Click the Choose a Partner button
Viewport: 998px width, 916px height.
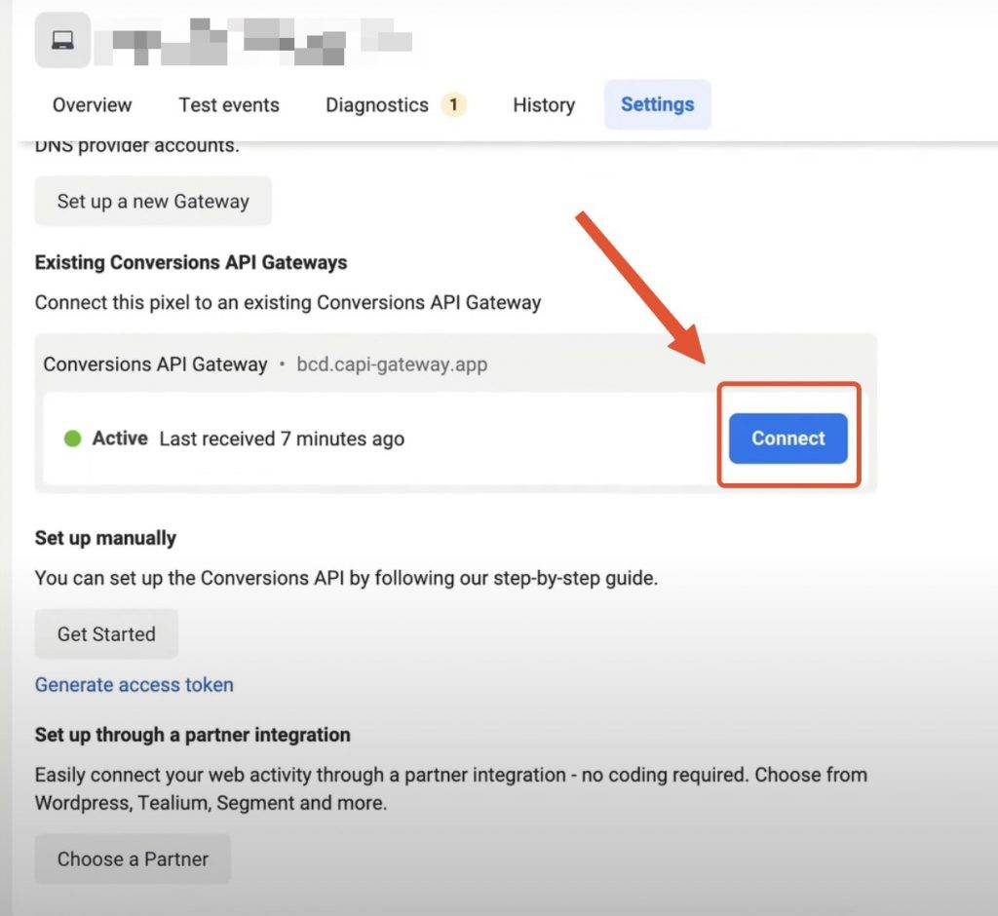pos(133,859)
